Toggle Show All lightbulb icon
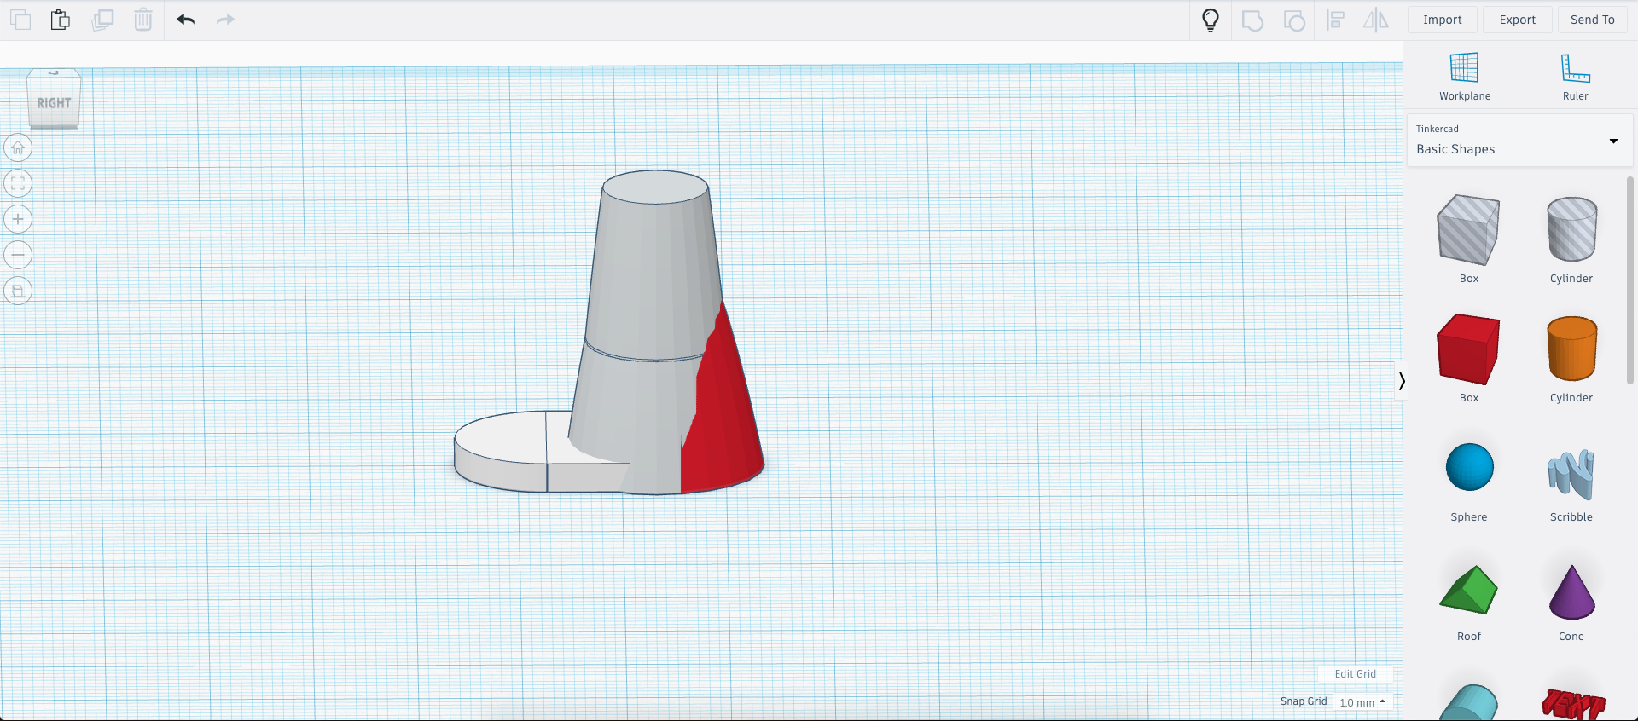The width and height of the screenshot is (1638, 721). (x=1210, y=20)
